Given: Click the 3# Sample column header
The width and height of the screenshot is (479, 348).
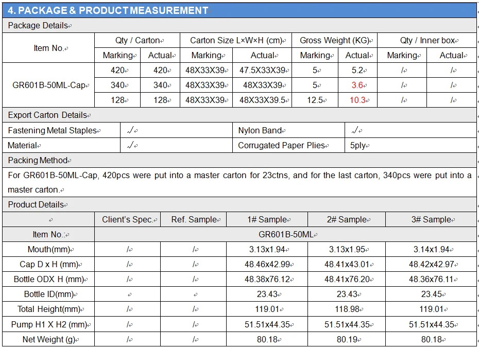Looking at the screenshot, I should click(431, 220).
